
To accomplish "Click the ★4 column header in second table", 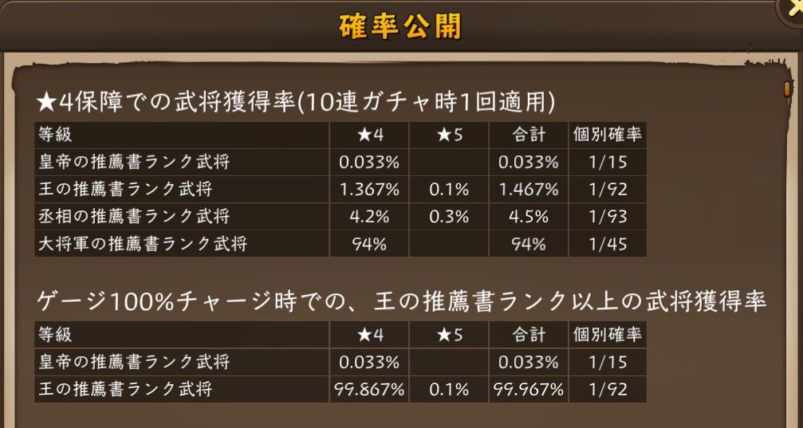I will 368,335.
